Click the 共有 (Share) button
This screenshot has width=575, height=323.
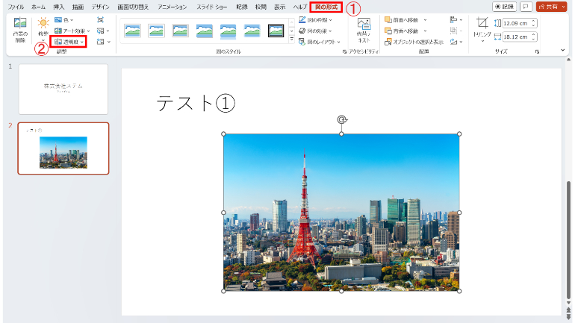point(552,6)
